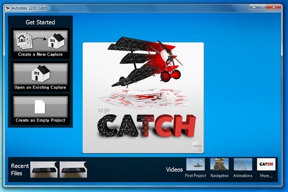Open the first recent file thumbnail

click(x=44, y=170)
